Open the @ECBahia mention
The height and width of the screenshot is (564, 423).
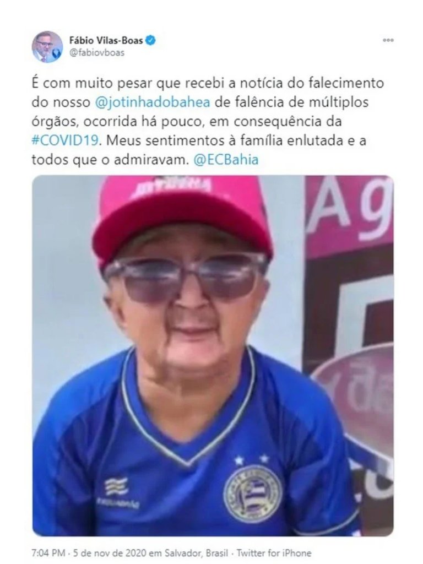coord(226,159)
